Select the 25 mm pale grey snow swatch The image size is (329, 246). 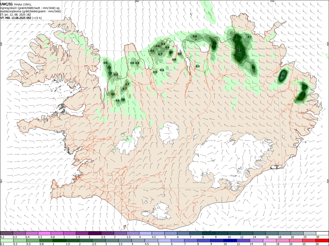click(310, 233)
